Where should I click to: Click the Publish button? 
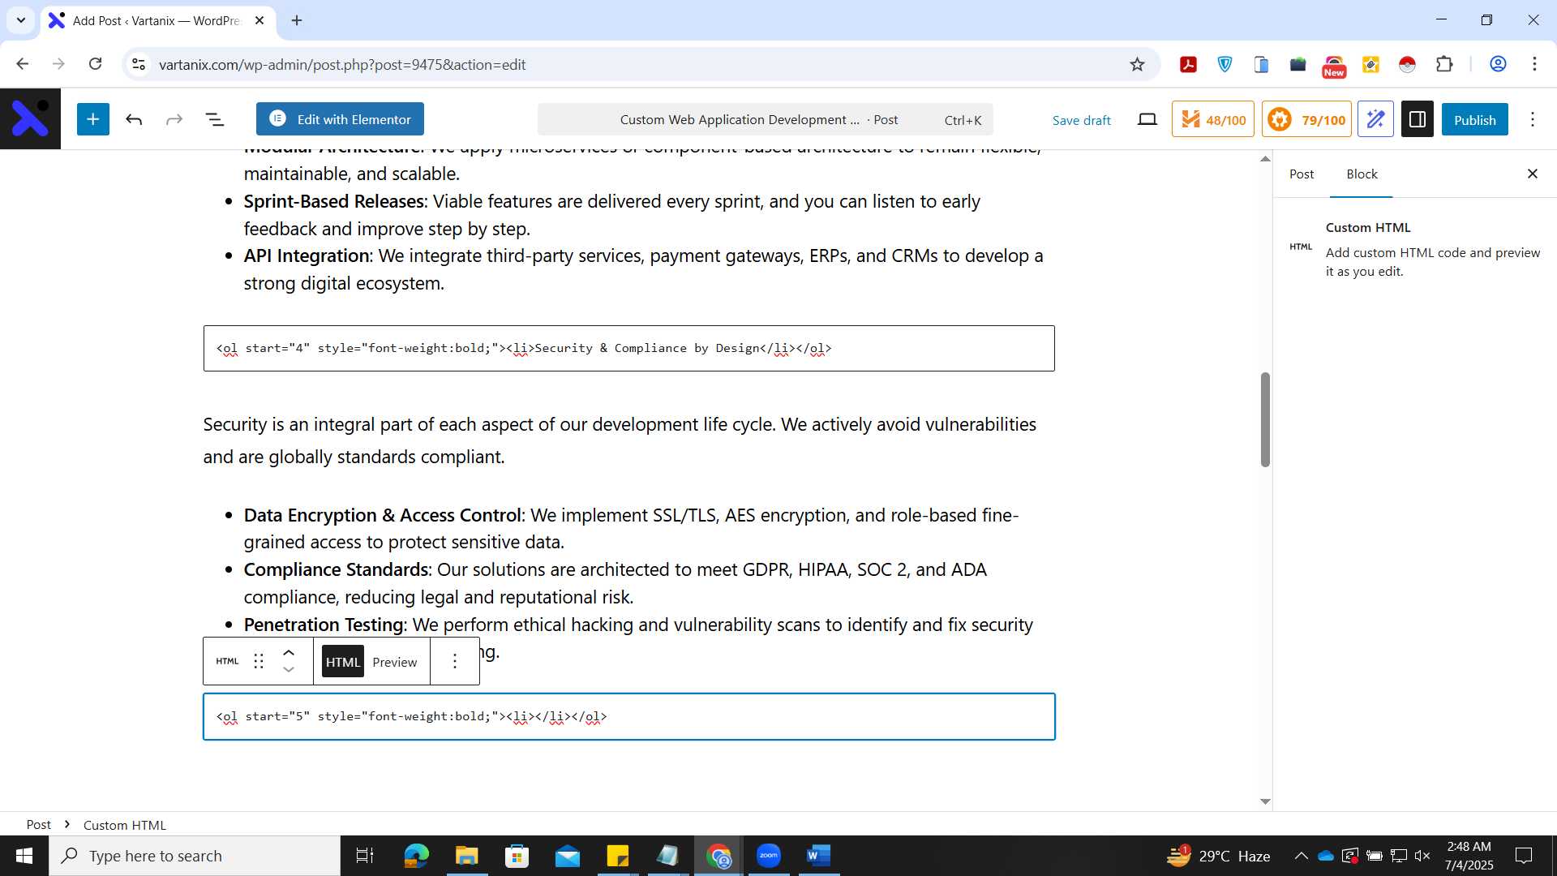pyautogui.click(x=1474, y=119)
